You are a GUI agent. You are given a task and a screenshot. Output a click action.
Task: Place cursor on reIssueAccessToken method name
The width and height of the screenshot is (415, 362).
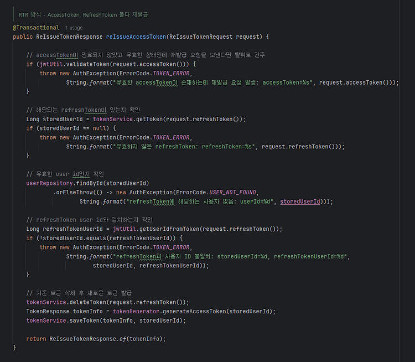pos(136,37)
